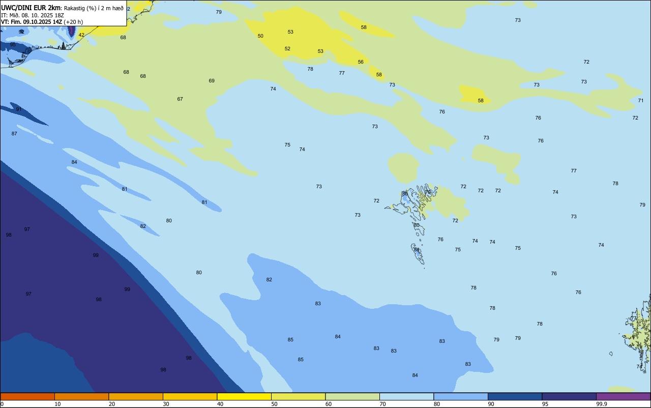The width and height of the screenshot is (651, 408).
Task: Click the humidity value 91 on the map
Action: pos(19,109)
